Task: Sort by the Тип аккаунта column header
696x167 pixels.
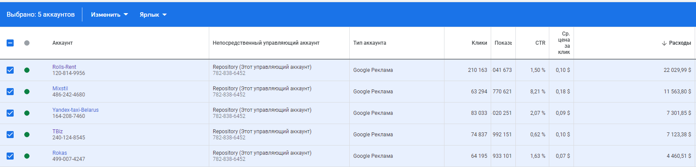Action: pos(370,43)
